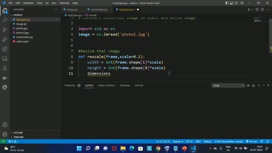Viewport: 272px width, 153px height.
Task: Toggle output auto-scroll lock
Action: point(253,85)
